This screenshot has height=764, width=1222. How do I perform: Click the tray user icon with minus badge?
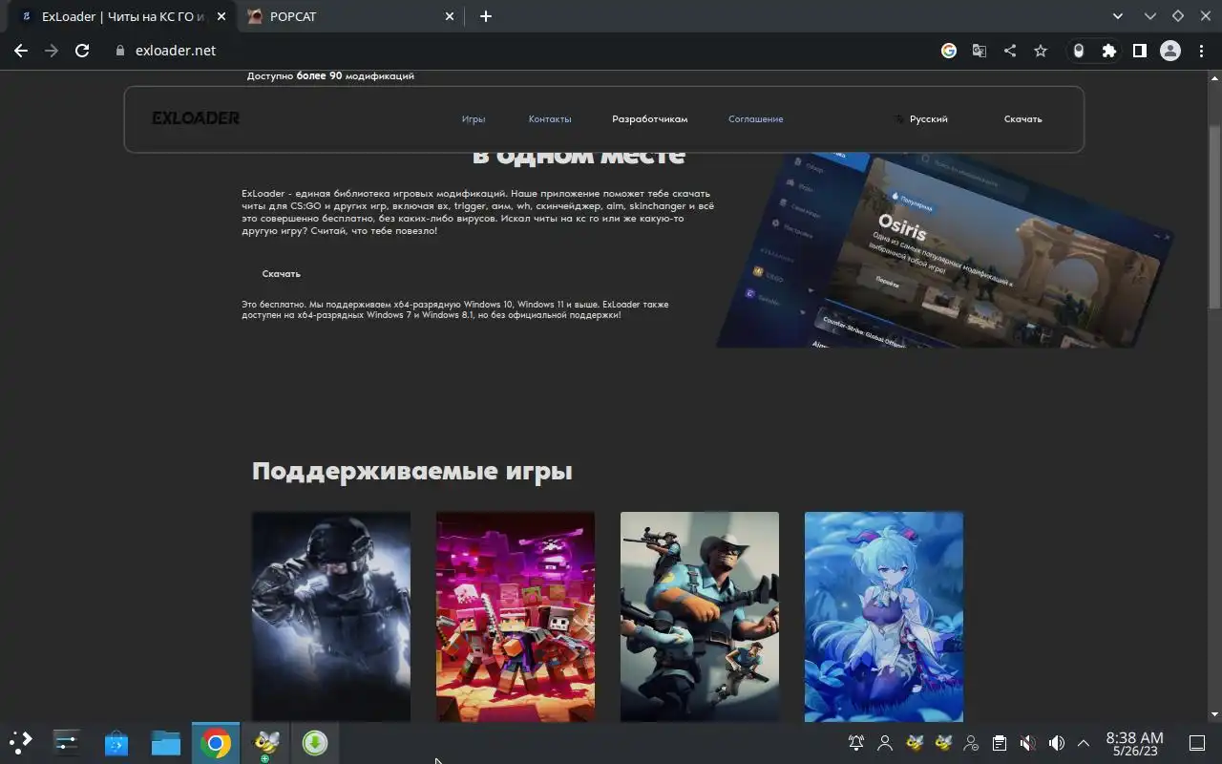[971, 742]
